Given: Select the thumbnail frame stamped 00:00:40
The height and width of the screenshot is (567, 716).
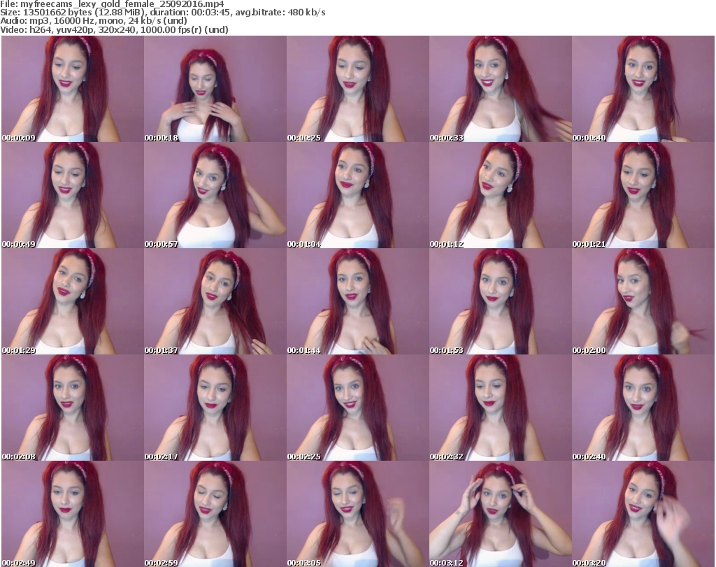Looking at the screenshot, I should point(643,89).
